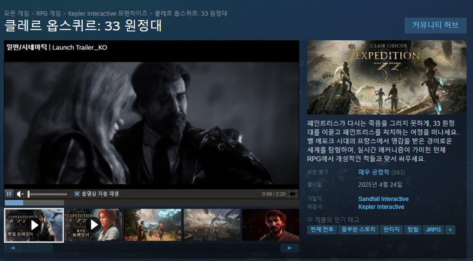Select the landscape with flying creature thumbnail

212,225
